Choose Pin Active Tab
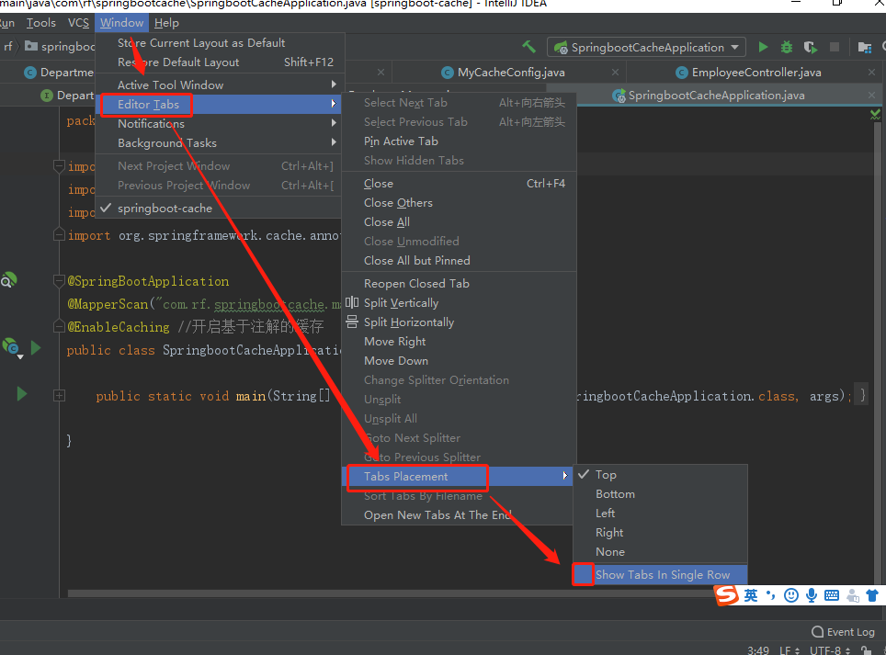Screen dimensions: 886x655 [x=457, y=141]
